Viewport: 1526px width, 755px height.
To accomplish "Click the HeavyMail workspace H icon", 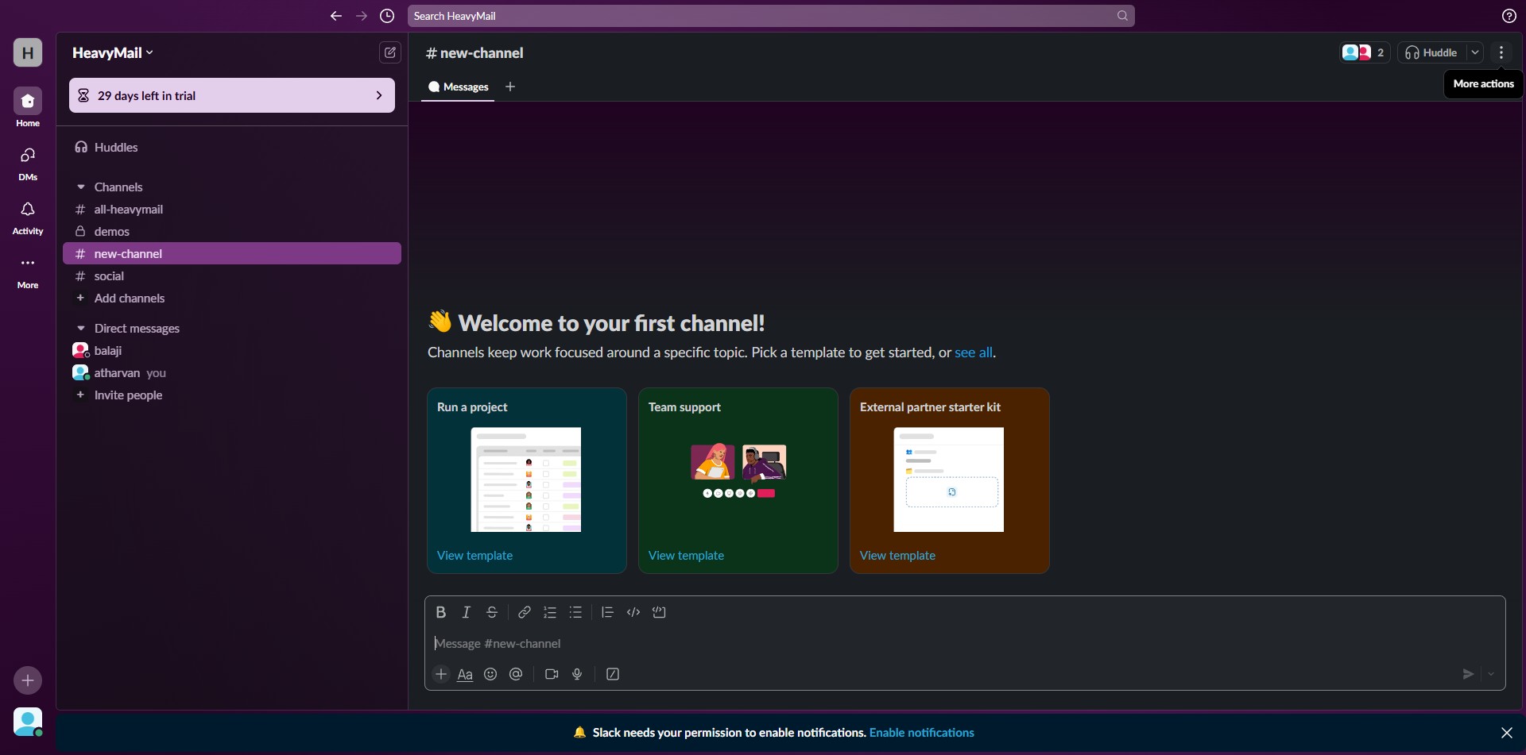I will tap(28, 52).
